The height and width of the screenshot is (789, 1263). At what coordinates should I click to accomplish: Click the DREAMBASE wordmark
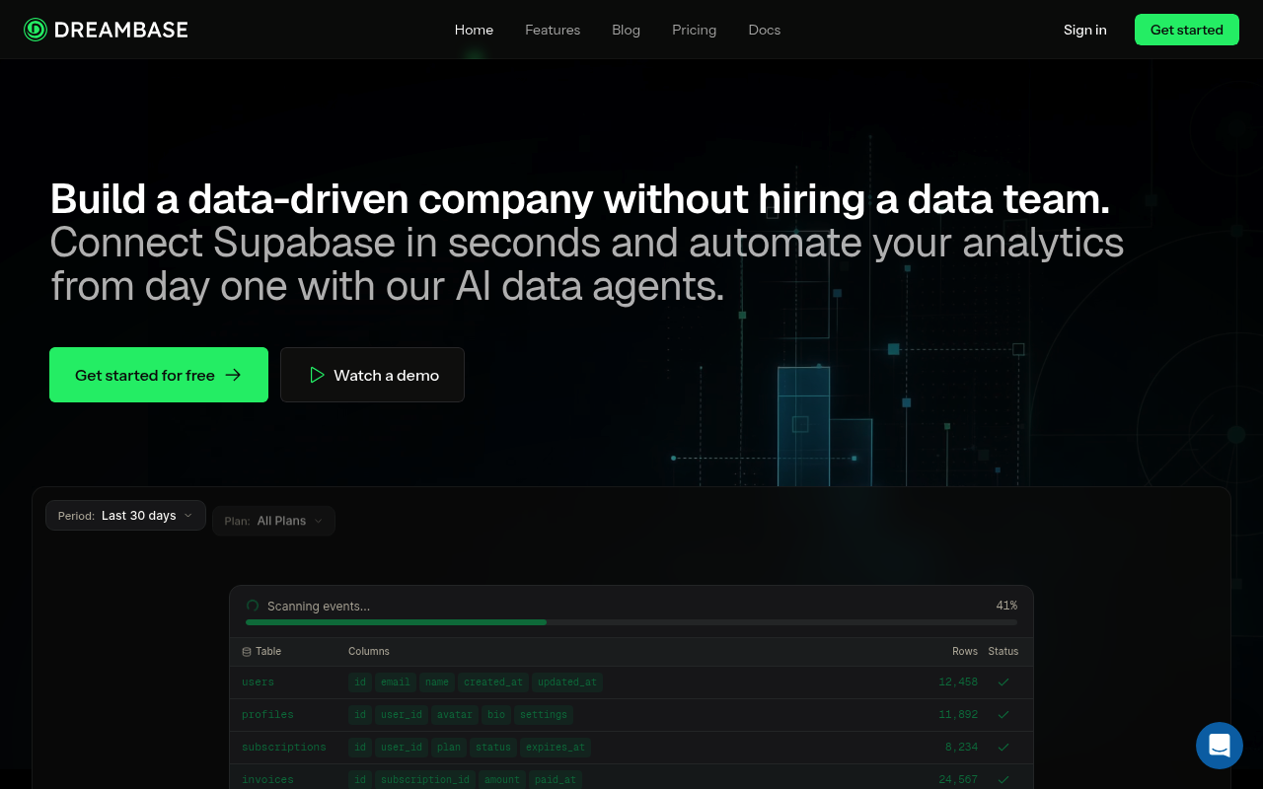[x=121, y=30]
